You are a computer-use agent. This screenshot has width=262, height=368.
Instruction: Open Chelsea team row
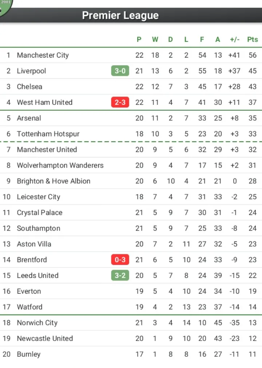131,86
